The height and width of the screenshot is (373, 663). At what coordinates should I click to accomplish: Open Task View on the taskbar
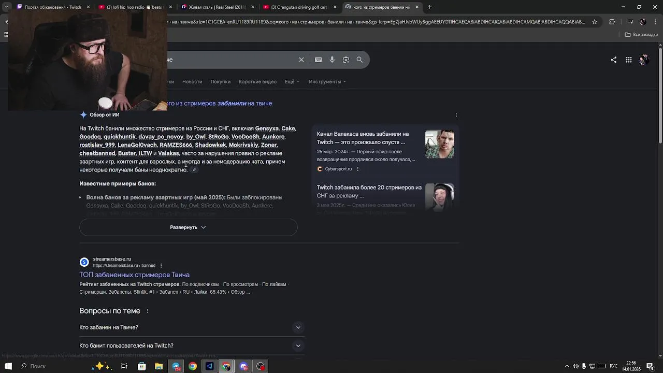click(x=124, y=366)
